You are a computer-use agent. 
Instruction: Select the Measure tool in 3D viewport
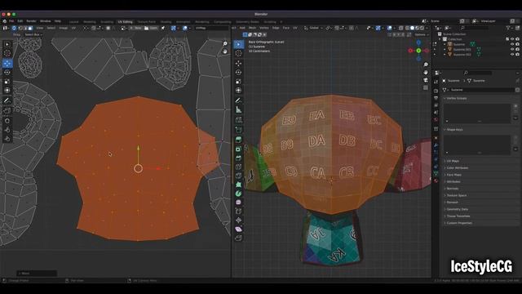238,109
